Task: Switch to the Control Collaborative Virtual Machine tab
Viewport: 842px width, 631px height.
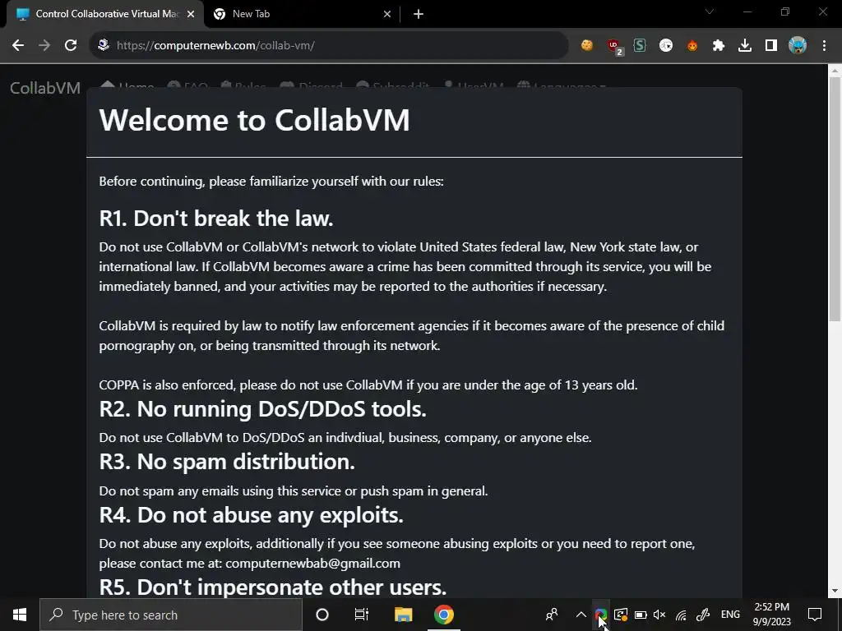Action: (x=104, y=14)
